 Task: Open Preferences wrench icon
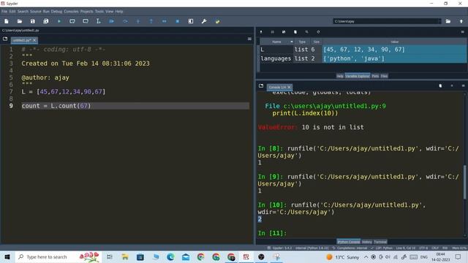204,21
